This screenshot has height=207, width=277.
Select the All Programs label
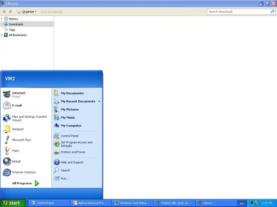[x=22, y=183]
